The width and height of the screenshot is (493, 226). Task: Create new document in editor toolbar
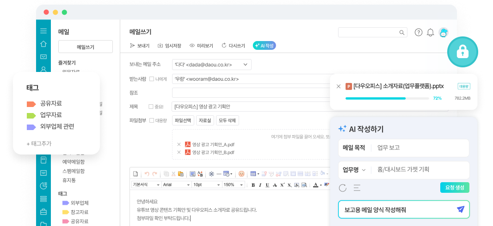tap(135, 174)
